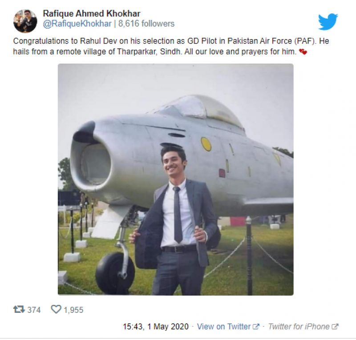Click external-link icon beside View on Twitter
This screenshot has width=356, height=340.
point(256,327)
